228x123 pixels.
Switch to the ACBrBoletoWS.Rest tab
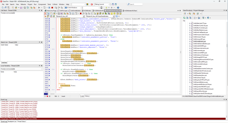click(x=130, y=11)
